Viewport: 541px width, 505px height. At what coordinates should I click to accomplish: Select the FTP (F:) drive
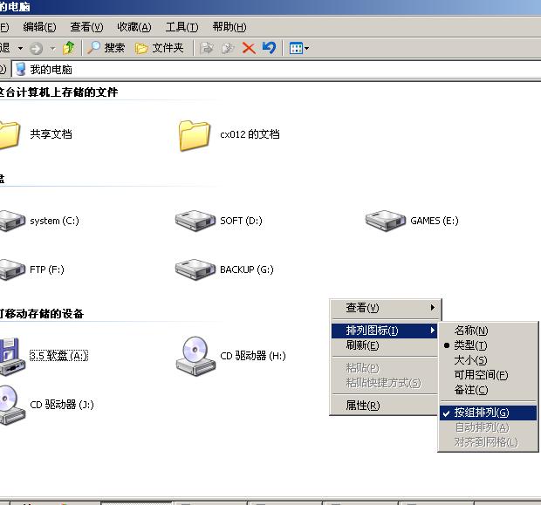32,270
